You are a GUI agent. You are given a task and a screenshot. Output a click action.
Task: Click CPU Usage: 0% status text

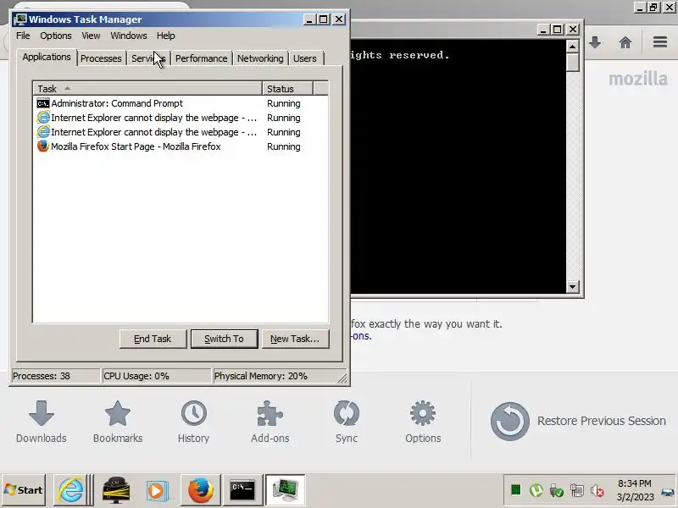(x=136, y=376)
